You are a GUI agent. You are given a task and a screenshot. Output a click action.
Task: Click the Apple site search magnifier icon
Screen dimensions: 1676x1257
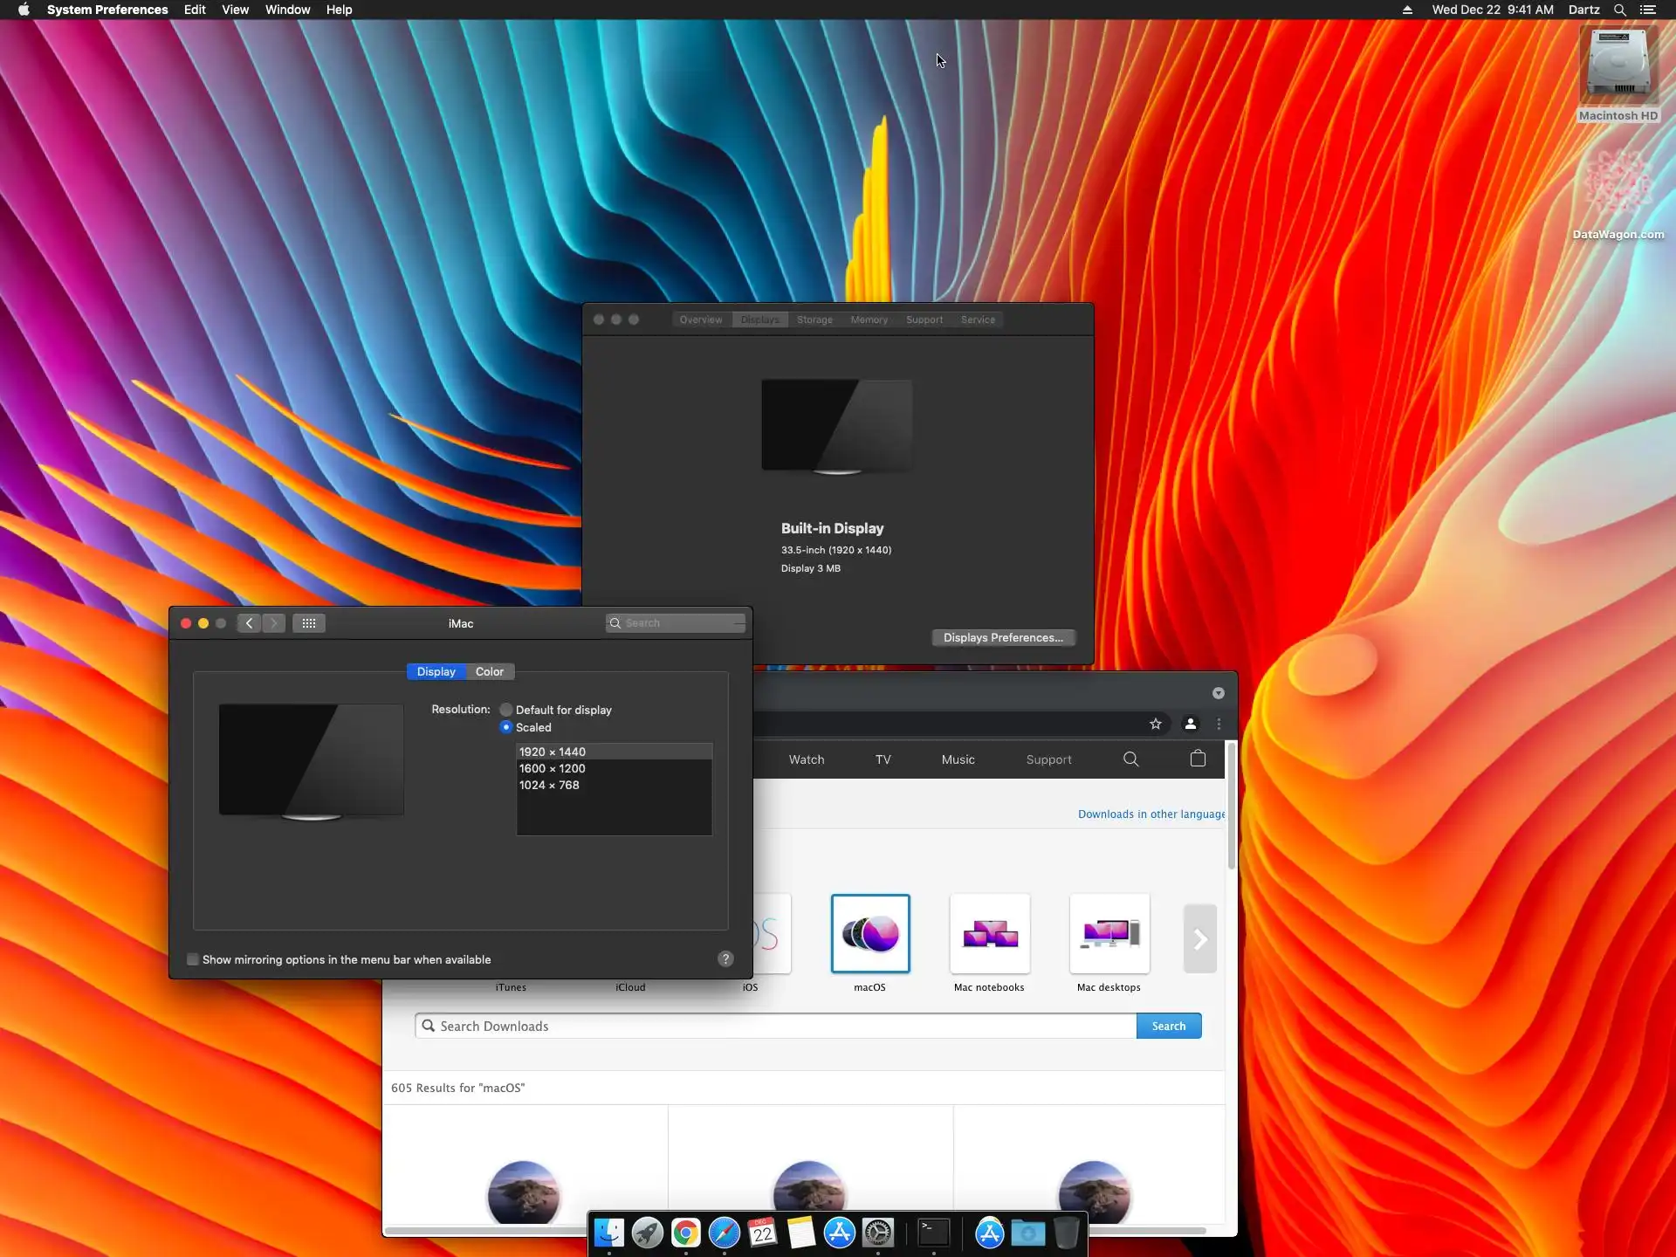[1130, 759]
